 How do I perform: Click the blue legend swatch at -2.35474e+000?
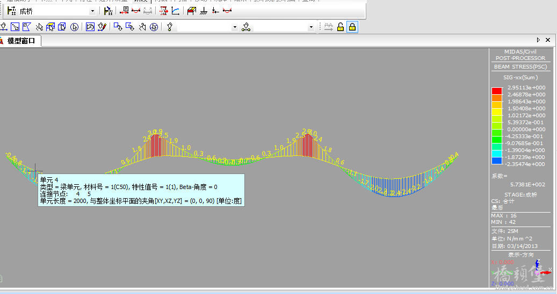pyautogui.click(x=497, y=161)
